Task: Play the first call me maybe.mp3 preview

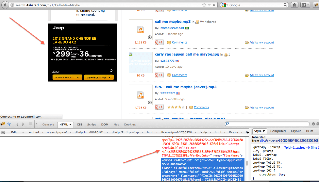Action: pos(150,37)
